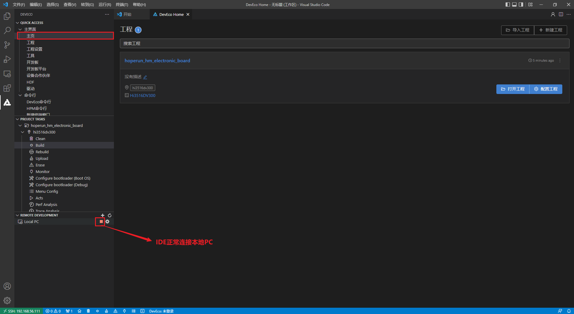Open notifications bell in status bar
Viewport: 574px width, 314px height.
click(x=569, y=311)
